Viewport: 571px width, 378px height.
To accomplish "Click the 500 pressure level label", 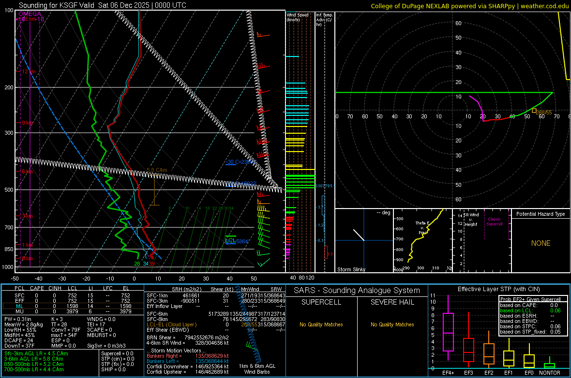I will (x=9, y=190).
